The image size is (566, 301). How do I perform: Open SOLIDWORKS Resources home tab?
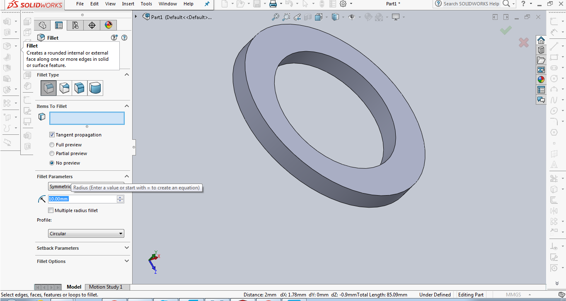[x=541, y=40]
